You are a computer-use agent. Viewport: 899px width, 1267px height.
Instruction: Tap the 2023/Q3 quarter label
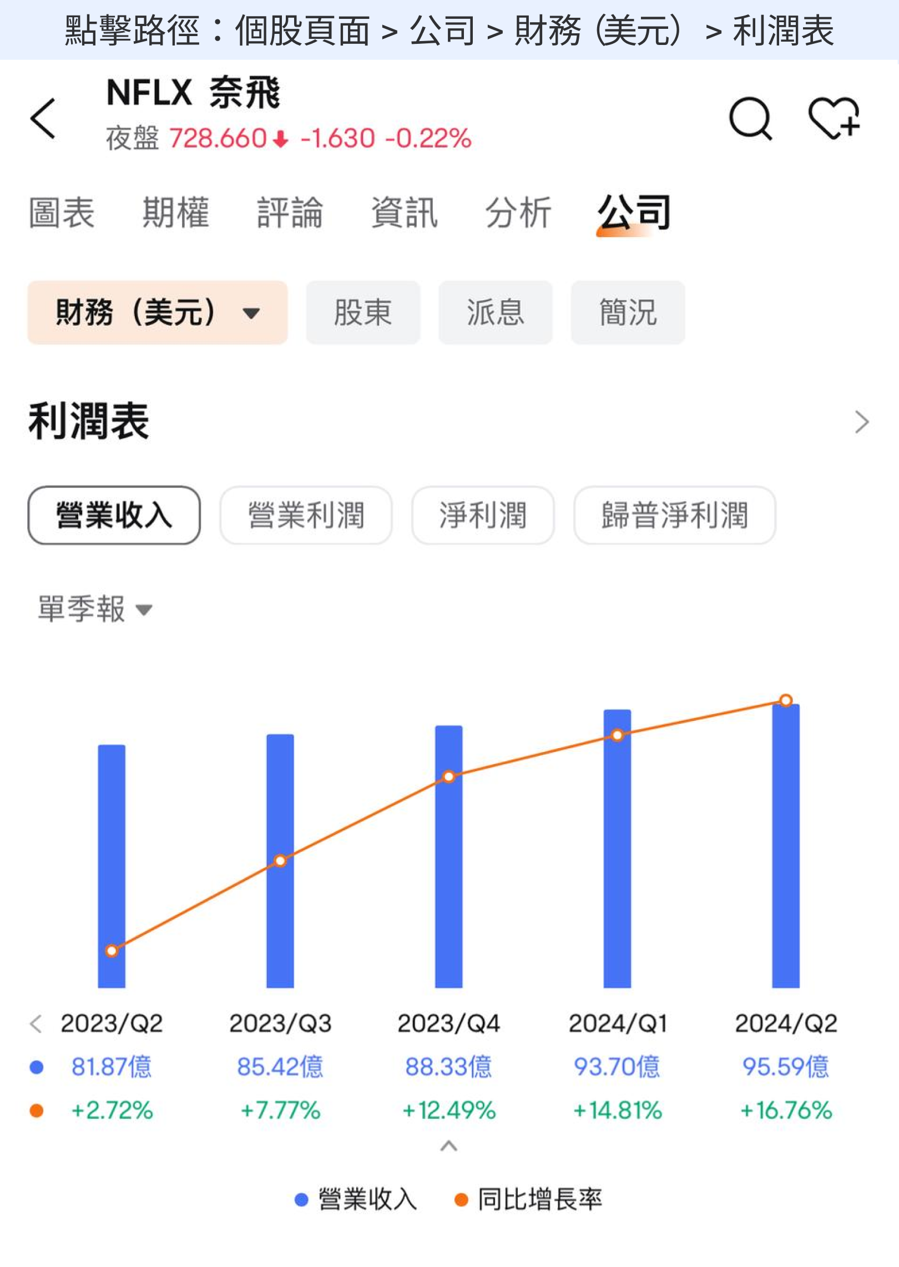(x=280, y=1024)
